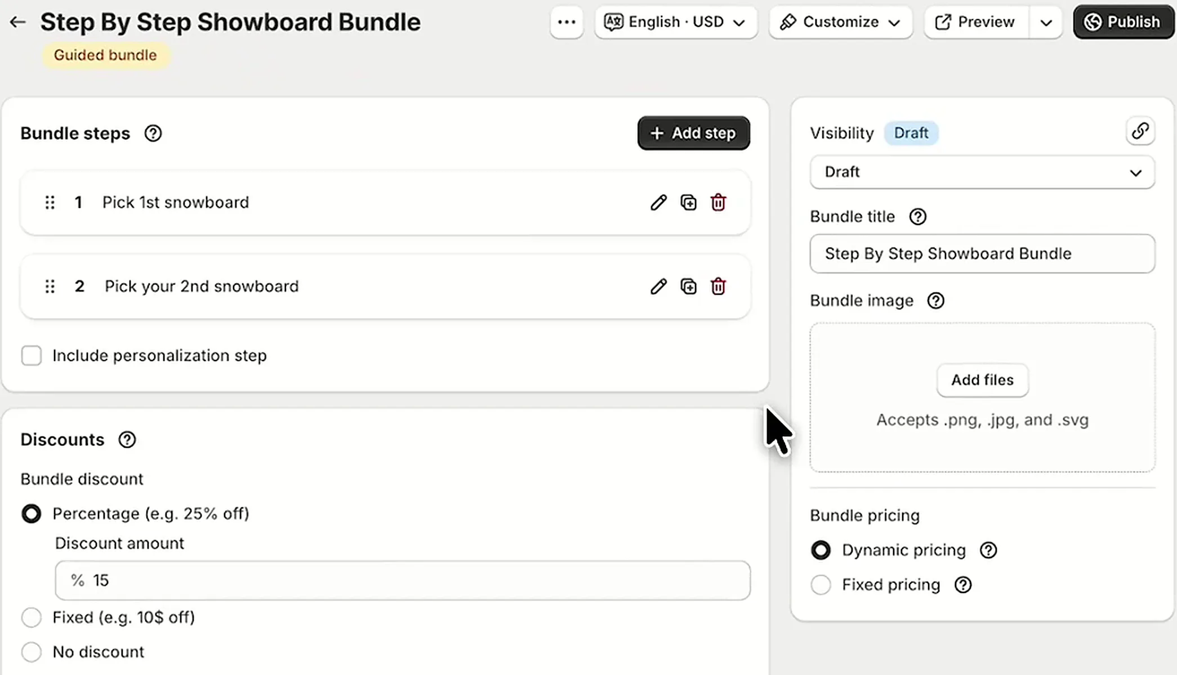Image resolution: width=1177 pixels, height=675 pixels.
Task: Open the Visibility Draft select box
Action: 982,172
